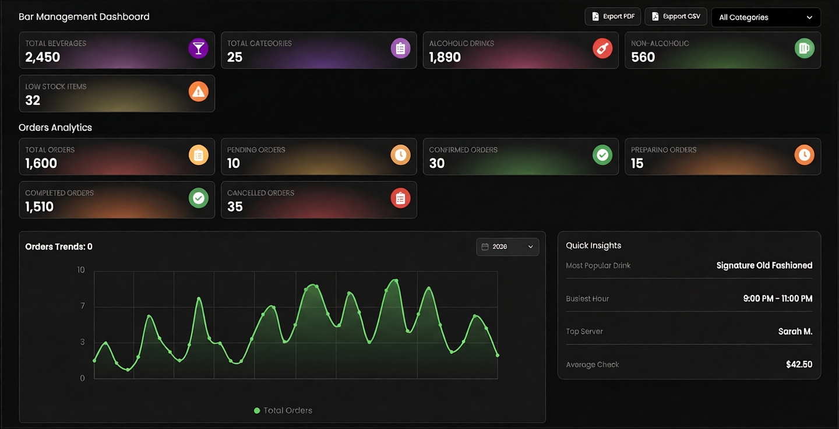This screenshot has height=429, width=839.
Task: Click the green checkmark icon on Confirmed Orders
Action: (x=602, y=155)
